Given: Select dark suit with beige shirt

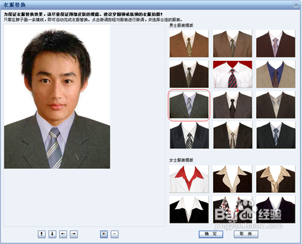Looking at the screenshot, I should pos(233,135).
